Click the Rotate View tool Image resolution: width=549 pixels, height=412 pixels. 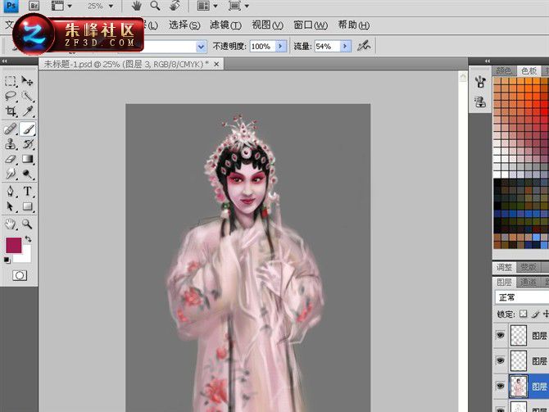tap(175, 6)
